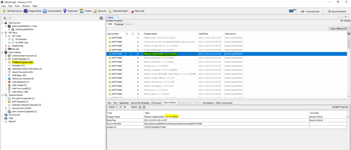Open the Discovery tool
The height and width of the screenshot is (150, 351).
click(95, 11)
